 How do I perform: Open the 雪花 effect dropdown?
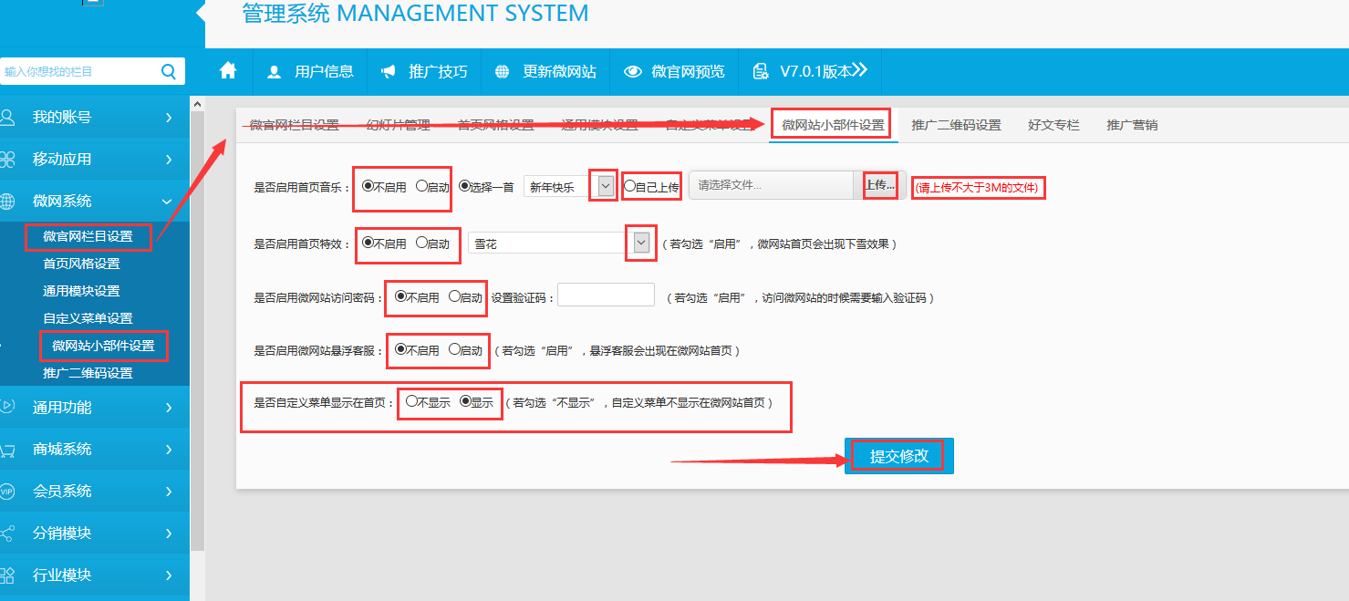point(641,243)
